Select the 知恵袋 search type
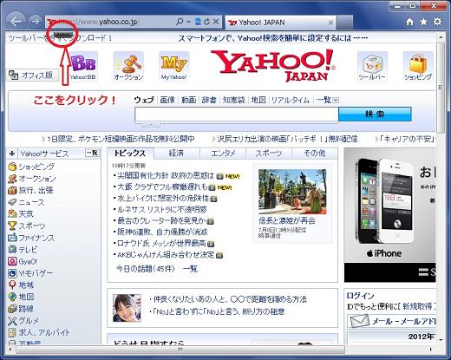The height and width of the screenshot is (360, 451). coord(233,100)
